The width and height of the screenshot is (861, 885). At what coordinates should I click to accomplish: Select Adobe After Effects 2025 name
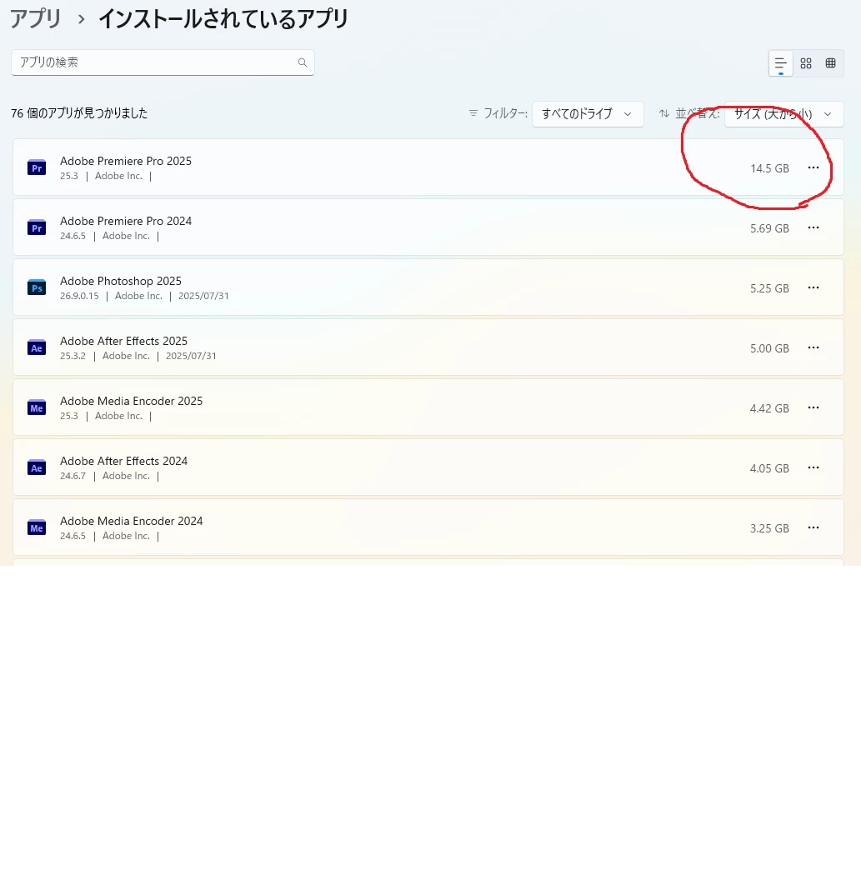[123, 341]
